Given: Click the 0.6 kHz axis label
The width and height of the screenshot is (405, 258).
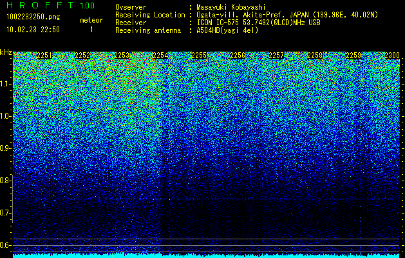Looking at the screenshot, I should [x=5, y=245].
